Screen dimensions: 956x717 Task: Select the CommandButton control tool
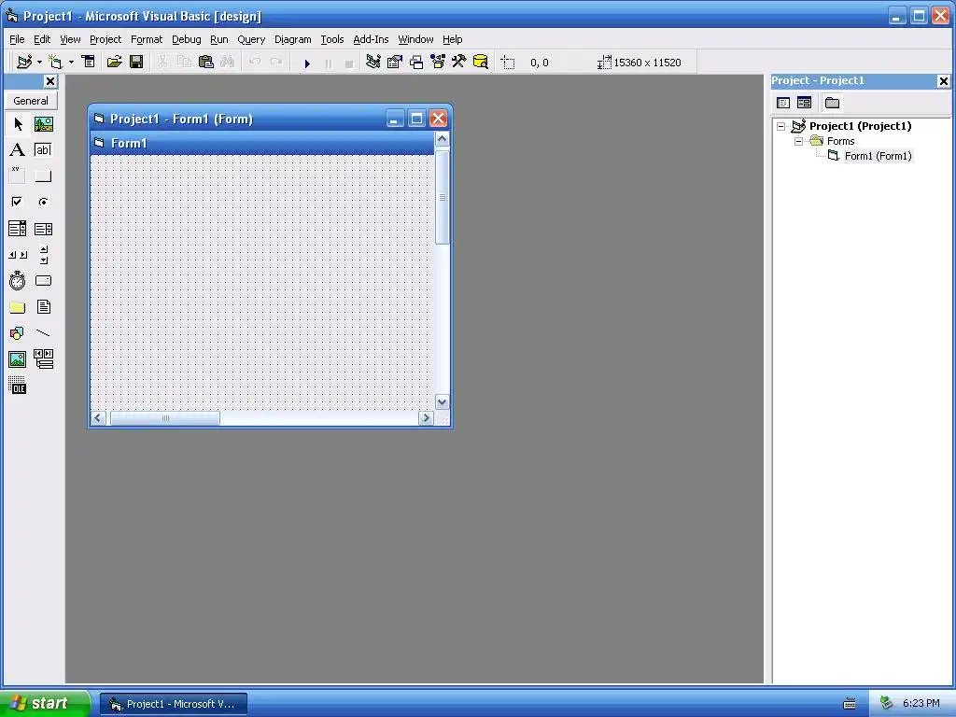[x=43, y=176]
